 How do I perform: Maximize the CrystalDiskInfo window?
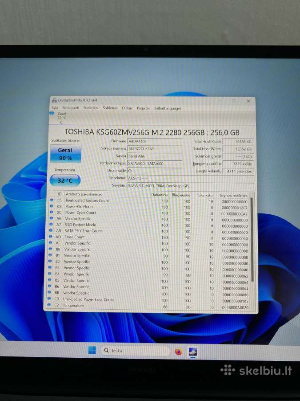(x=234, y=101)
